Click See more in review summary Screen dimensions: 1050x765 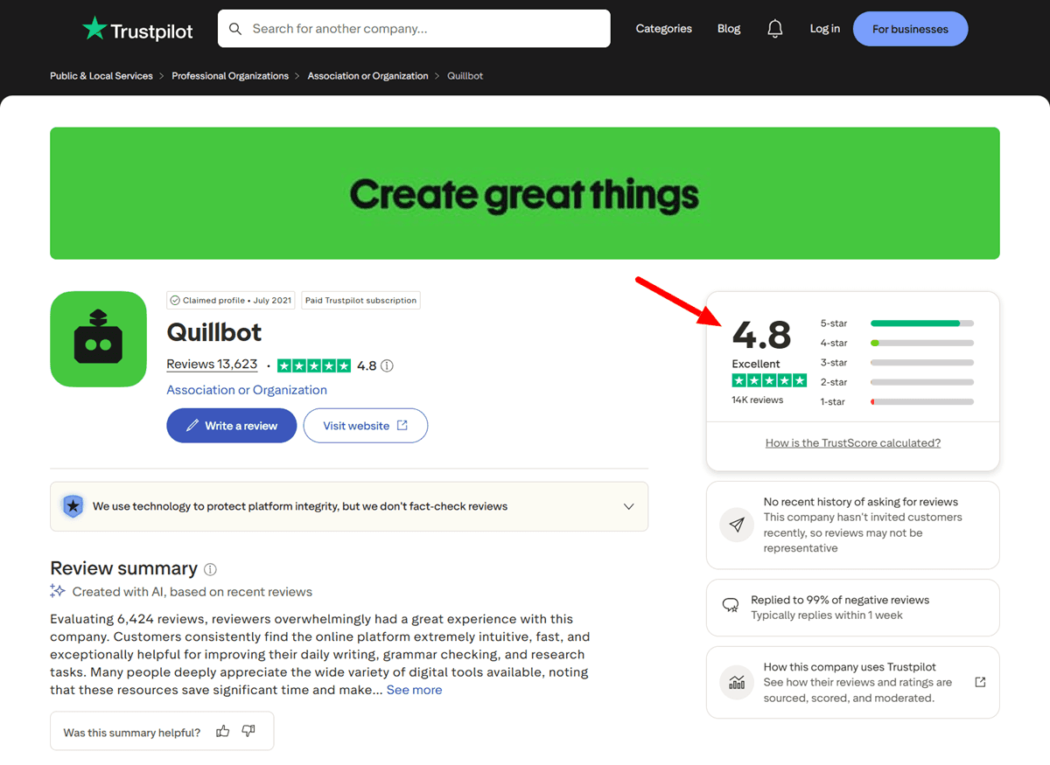[x=414, y=690]
